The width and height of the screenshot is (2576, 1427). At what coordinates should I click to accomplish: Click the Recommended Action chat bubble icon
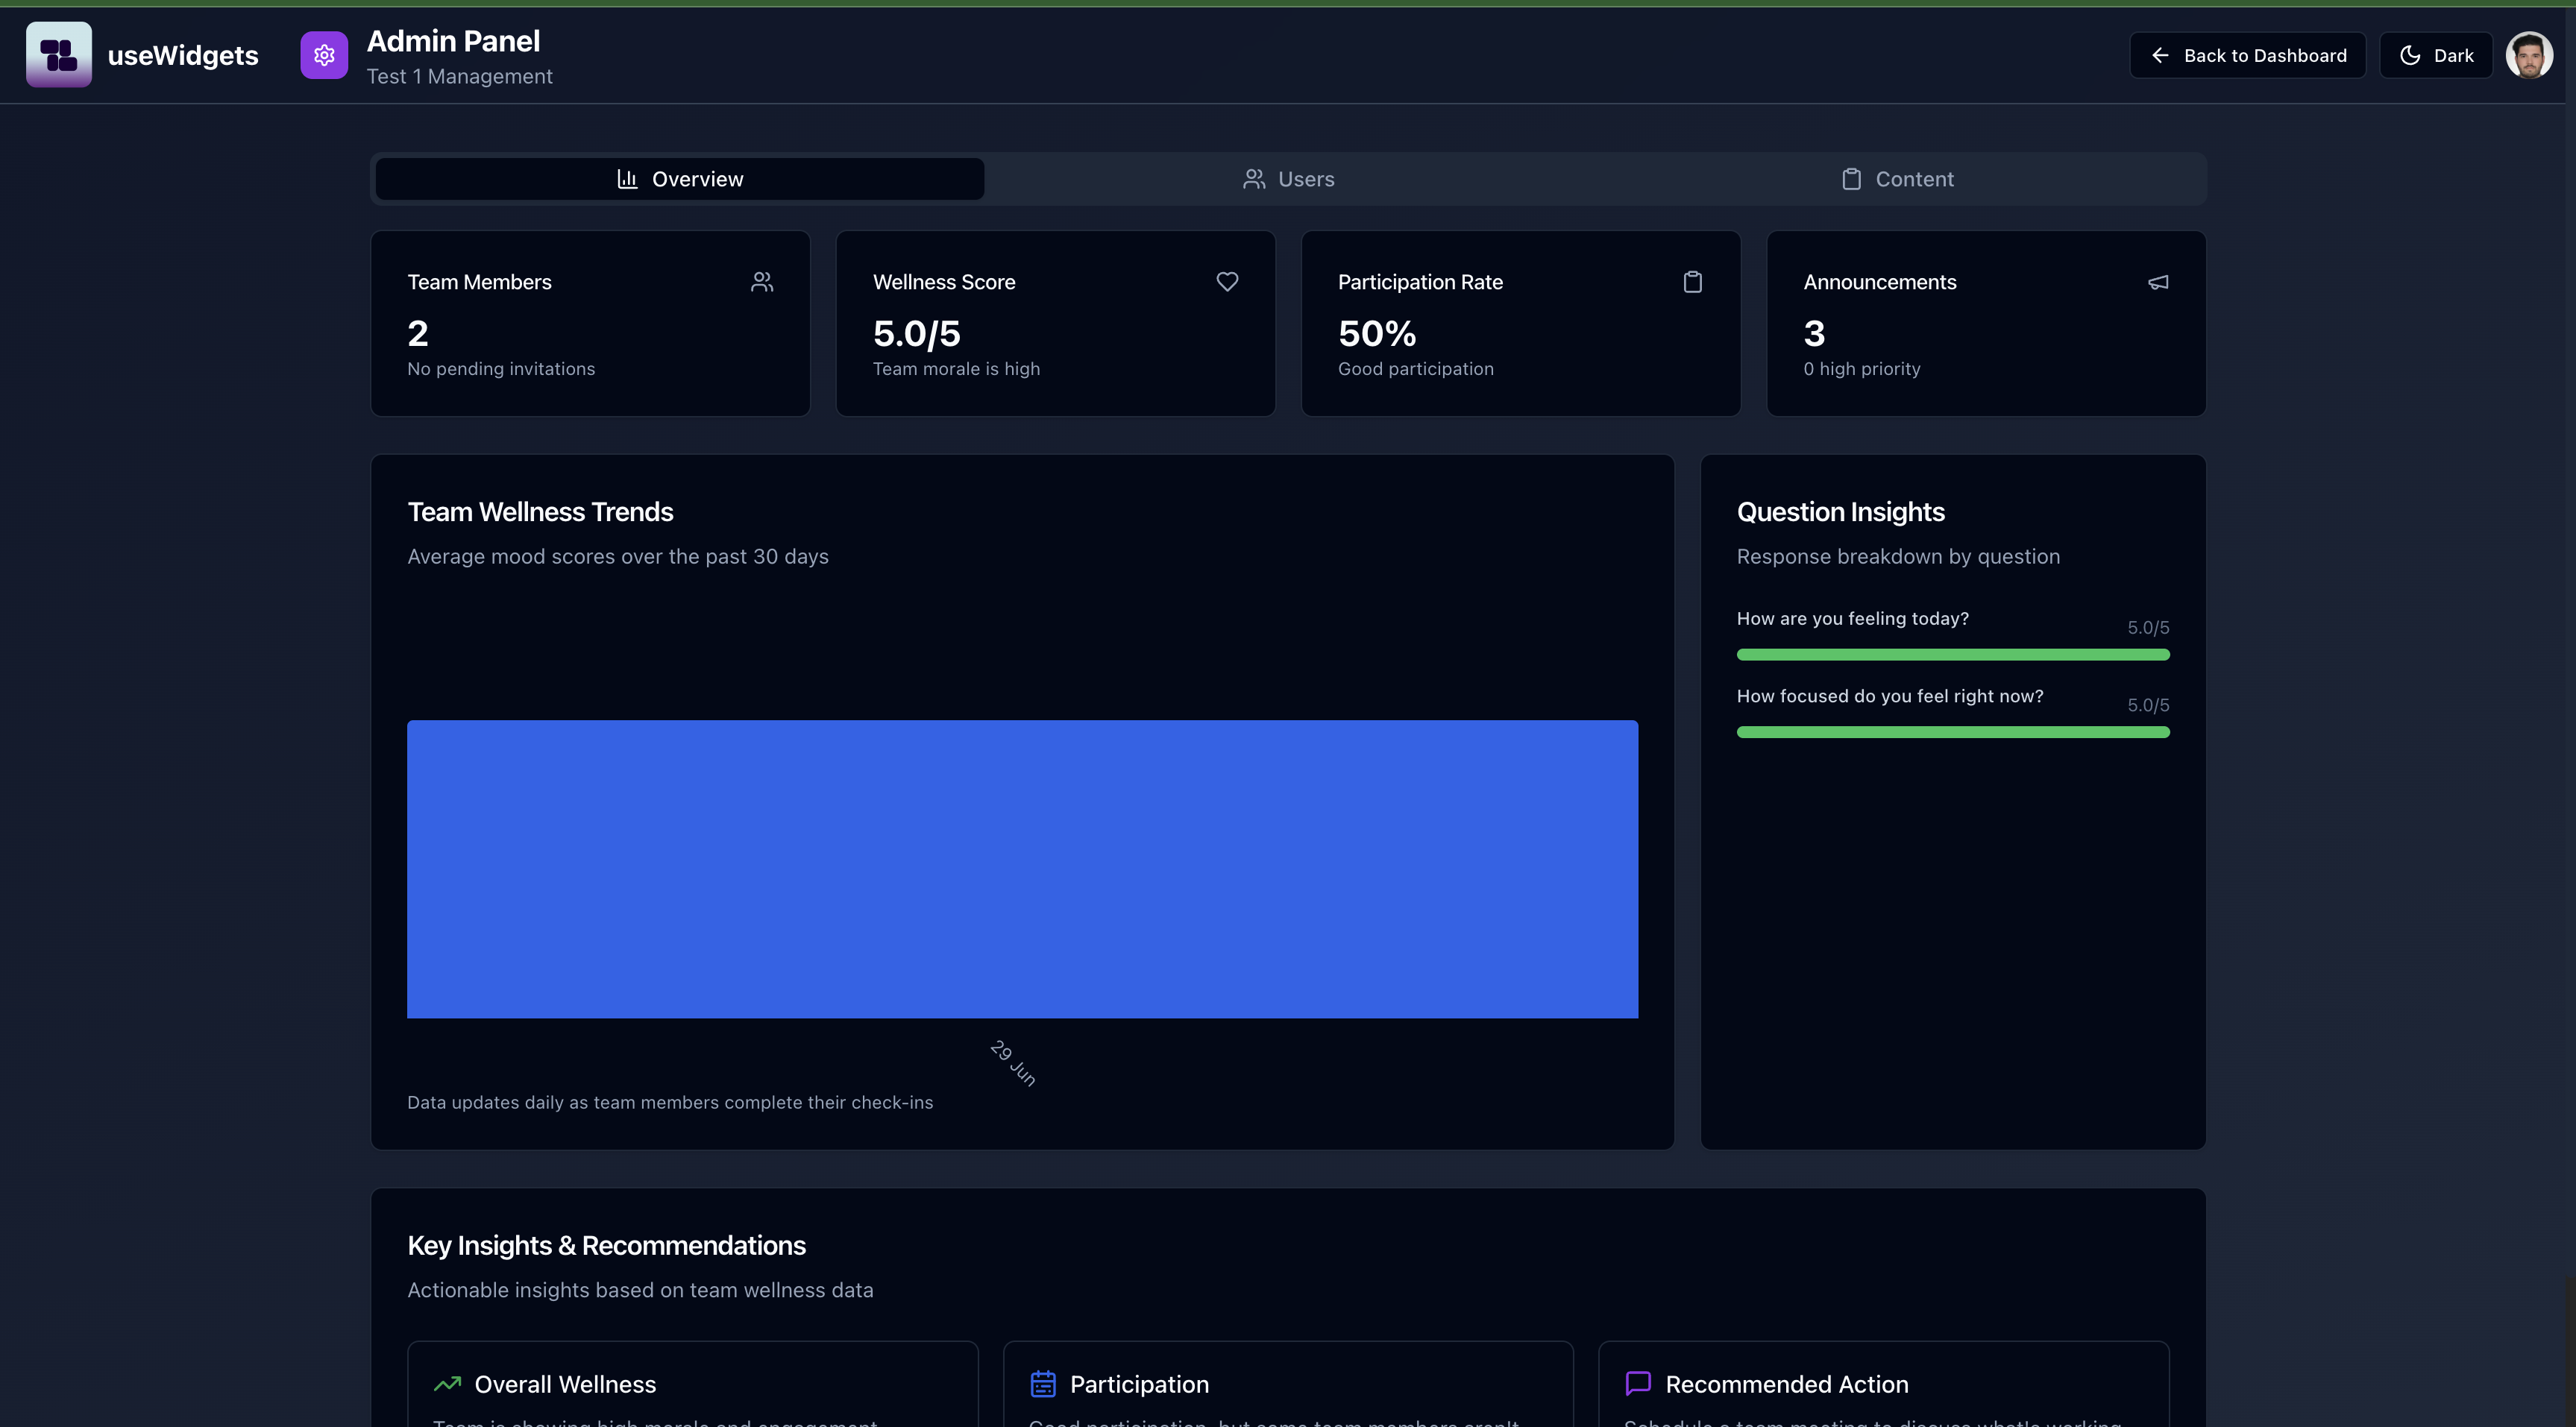(x=1638, y=1384)
